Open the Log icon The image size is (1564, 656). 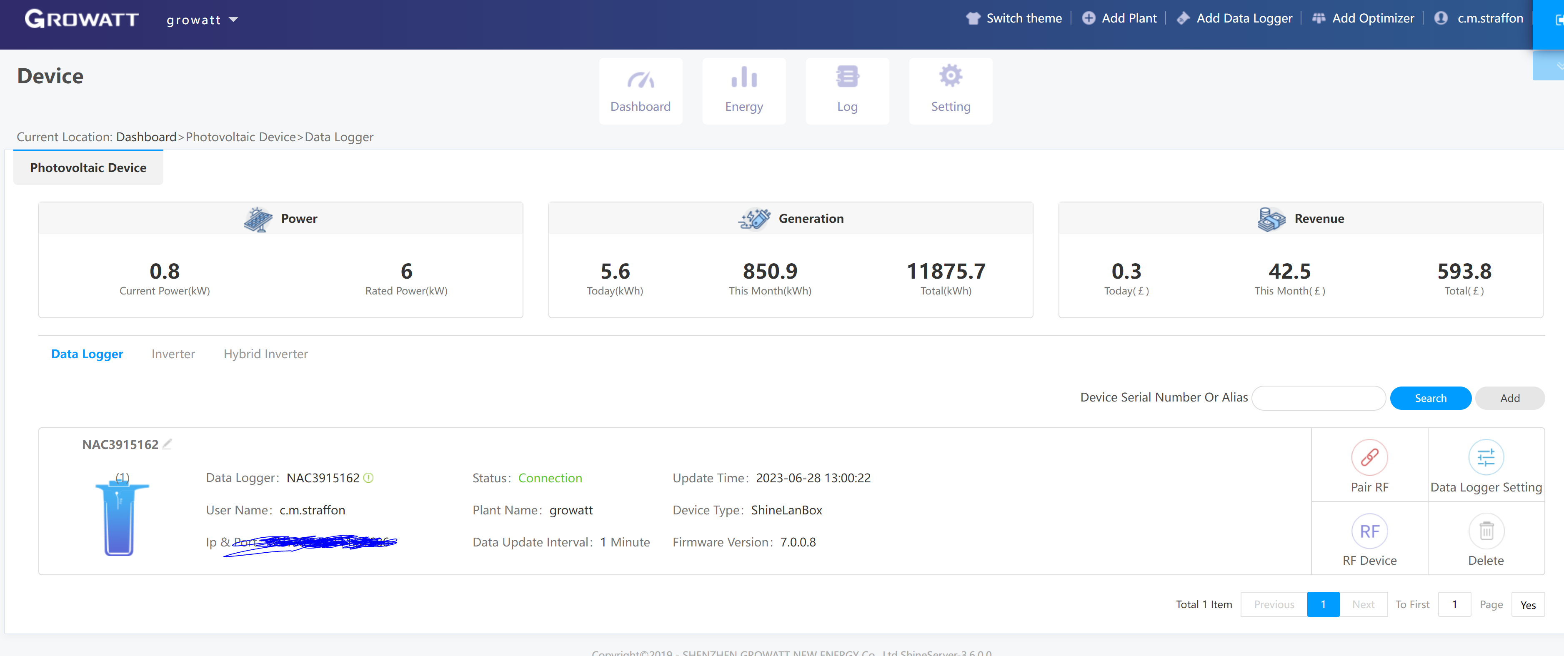[847, 90]
